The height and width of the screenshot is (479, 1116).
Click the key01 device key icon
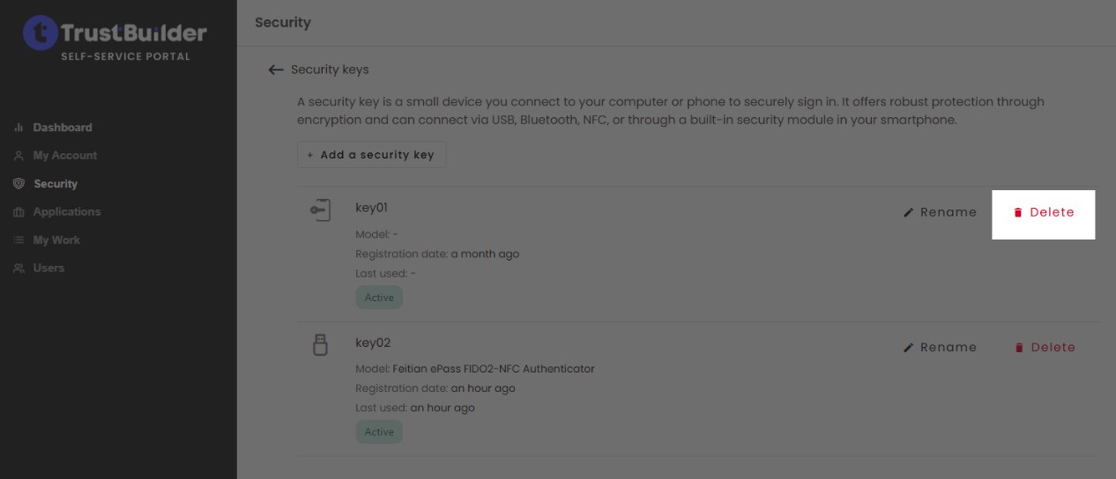(x=321, y=210)
